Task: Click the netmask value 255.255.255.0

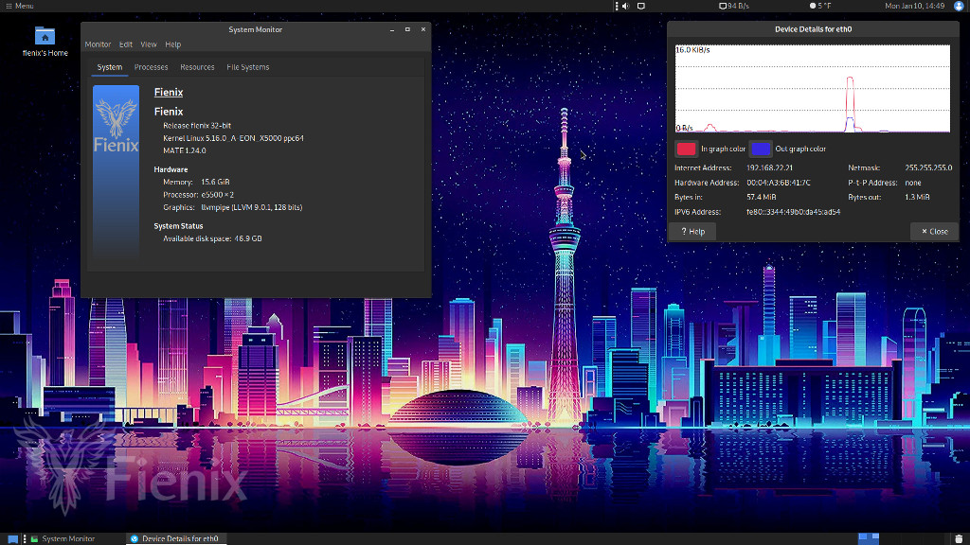Action: click(928, 168)
